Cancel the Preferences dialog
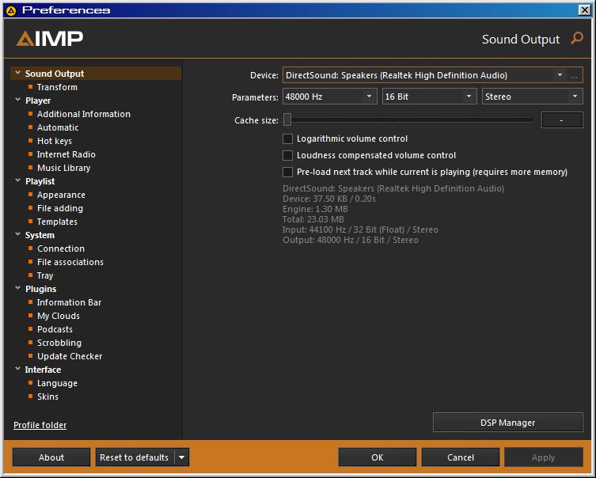The image size is (596, 478). coord(461,457)
